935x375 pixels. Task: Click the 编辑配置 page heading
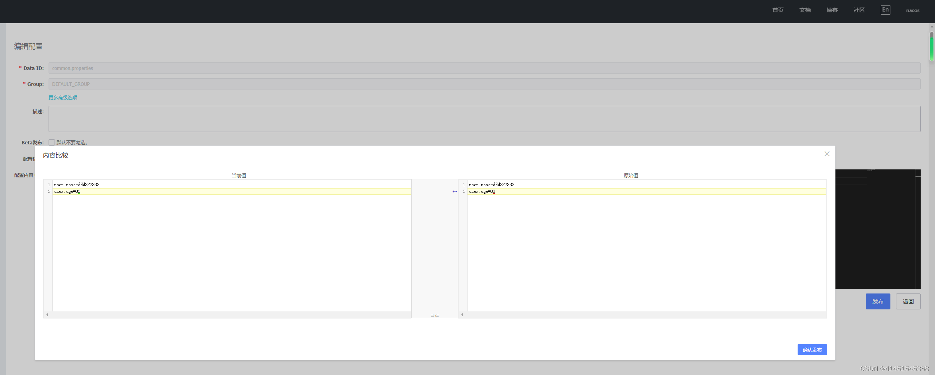click(x=28, y=47)
